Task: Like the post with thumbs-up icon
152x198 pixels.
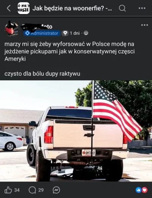Action: (8, 190)
